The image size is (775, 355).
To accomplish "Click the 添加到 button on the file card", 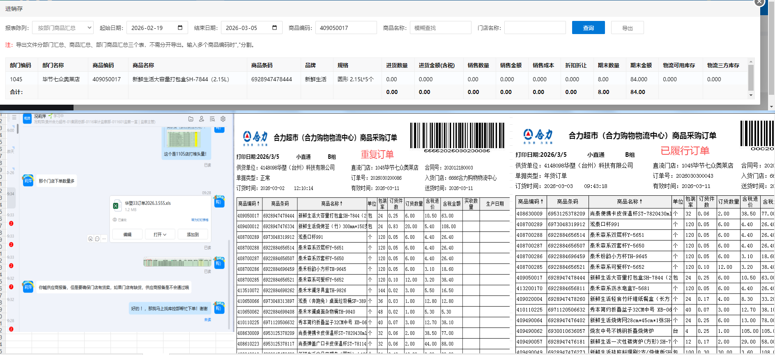I will [x=193, y=235].
